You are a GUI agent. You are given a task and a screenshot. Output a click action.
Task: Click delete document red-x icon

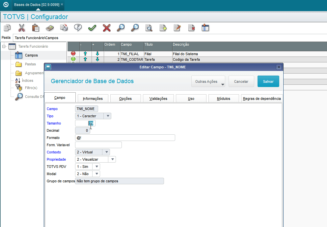click(191, 28)
